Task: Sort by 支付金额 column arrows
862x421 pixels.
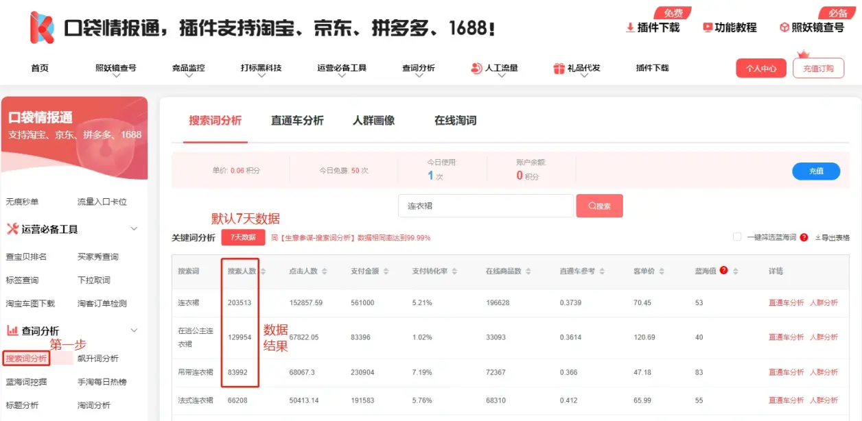Action: click(x=385, y=272)
